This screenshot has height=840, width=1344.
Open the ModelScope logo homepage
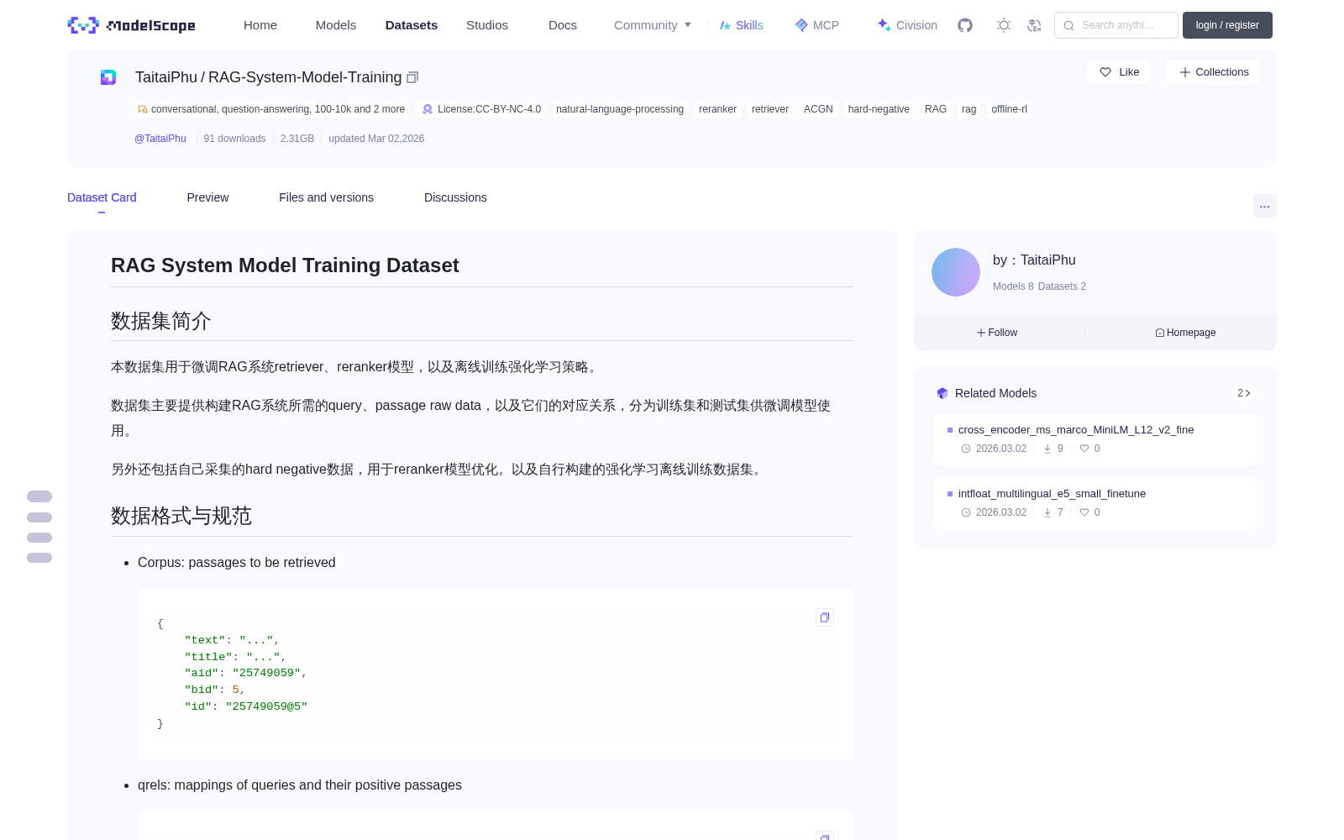pos(132,25)
